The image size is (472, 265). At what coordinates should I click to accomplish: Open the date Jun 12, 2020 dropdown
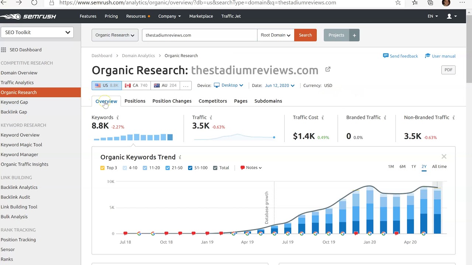280,85
